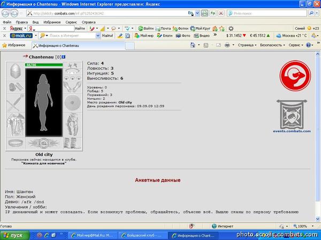Click the red ram zodiac emblem
This screenshot has height=240, width=321.
tap(295, 76)
